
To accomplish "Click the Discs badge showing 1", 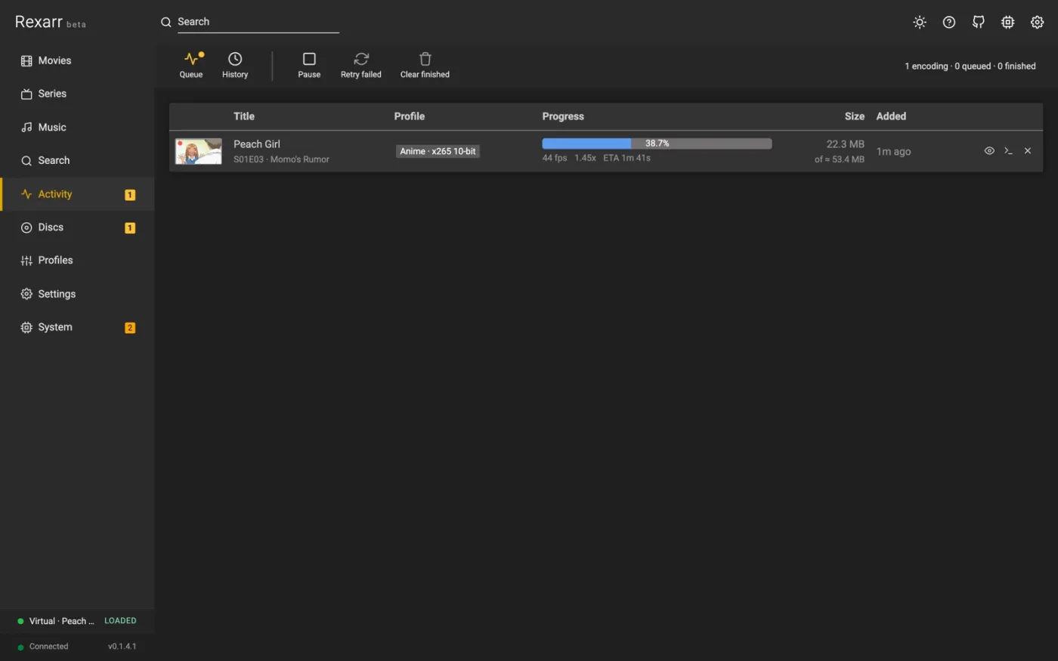I will click(x=130, y=228).
